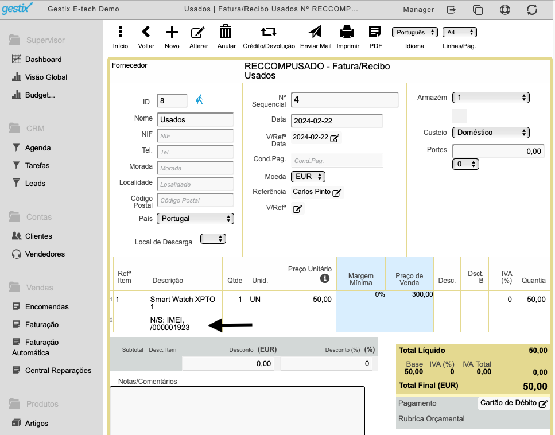The width and height of the screenshot is (555, 435).
Task: Open help lifebuoy icon in header
Action: click(x=504, y=10)
